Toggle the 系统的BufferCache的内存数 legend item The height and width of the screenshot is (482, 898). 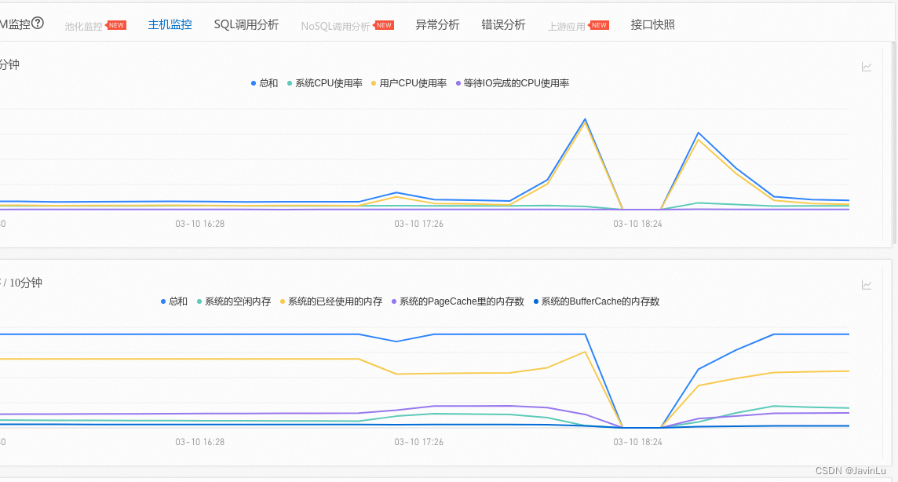595,301
